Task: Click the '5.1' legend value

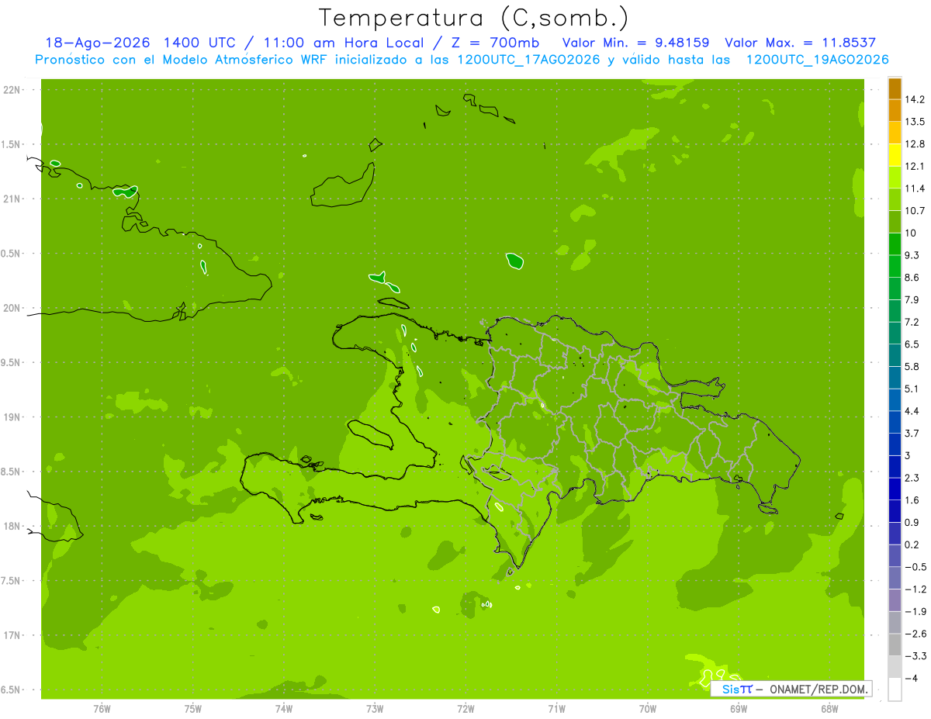Action: coord(912,389)
